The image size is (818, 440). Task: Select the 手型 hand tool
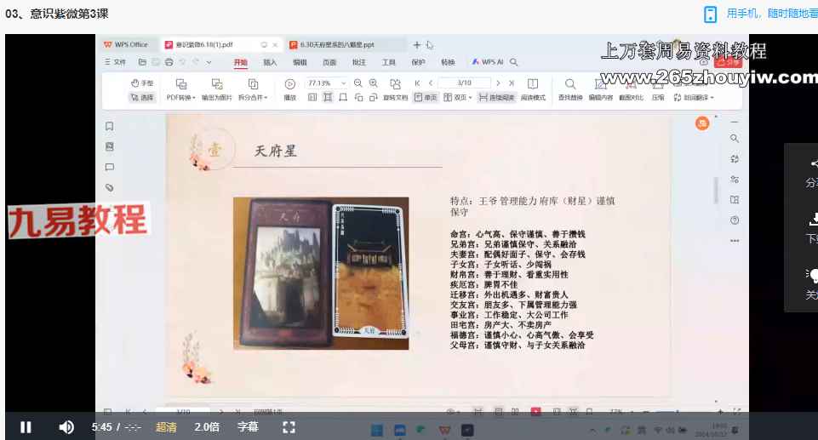click(x=142, y=83)
